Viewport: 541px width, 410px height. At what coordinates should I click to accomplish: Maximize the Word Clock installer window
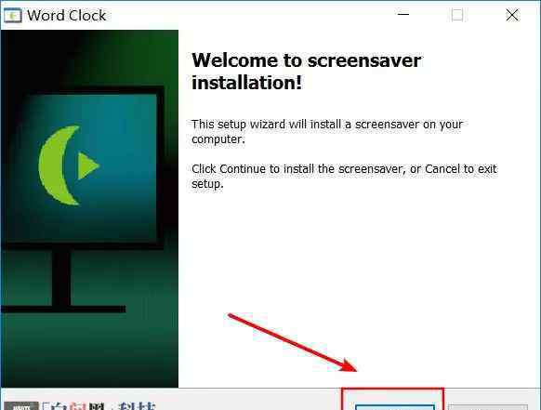[457, 15]
